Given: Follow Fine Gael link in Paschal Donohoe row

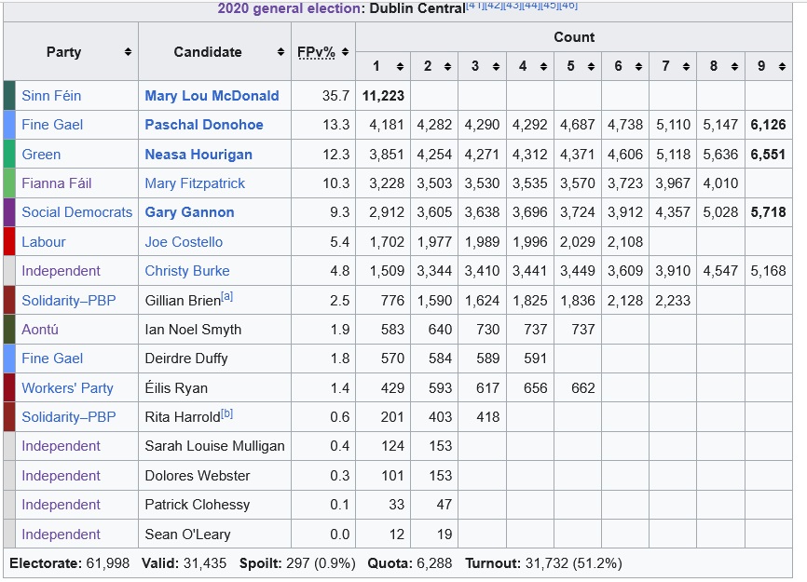Looking at the screenshot, I should (52, 125).
